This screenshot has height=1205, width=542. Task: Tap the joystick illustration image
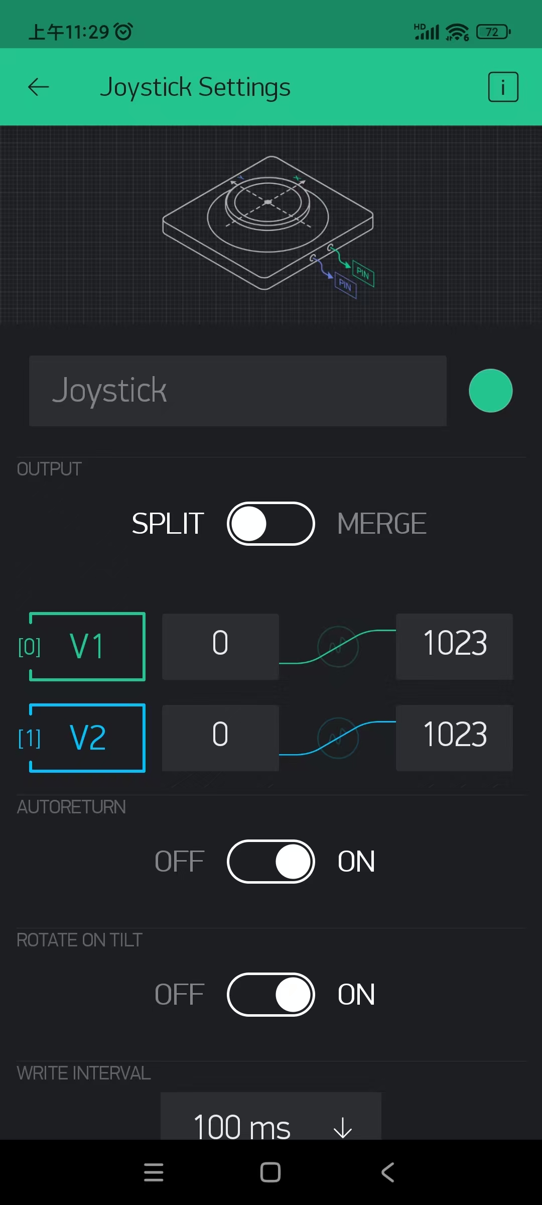click(268, 225)
